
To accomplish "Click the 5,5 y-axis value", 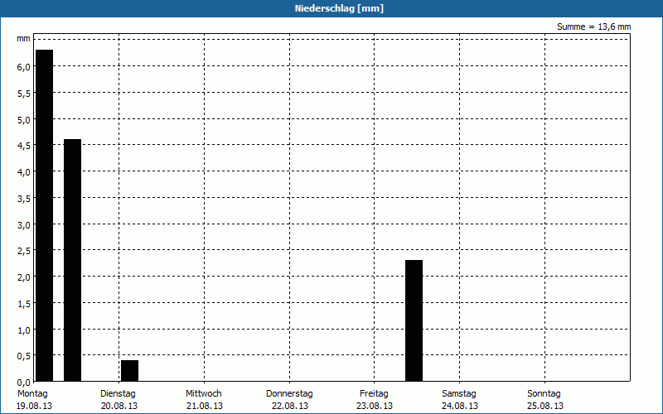I will coord(24,94).
